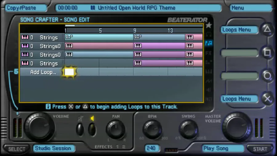This screenshot has height=156, width=277.
Task: Click the keyboard icon of the bottom Strings track
Action: point(25,63)
